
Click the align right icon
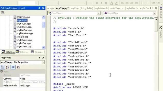coord(132,3)
